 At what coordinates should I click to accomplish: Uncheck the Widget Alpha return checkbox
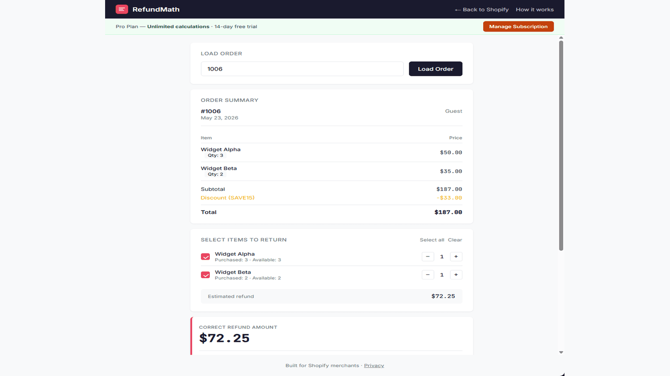(x=206, y=257)
